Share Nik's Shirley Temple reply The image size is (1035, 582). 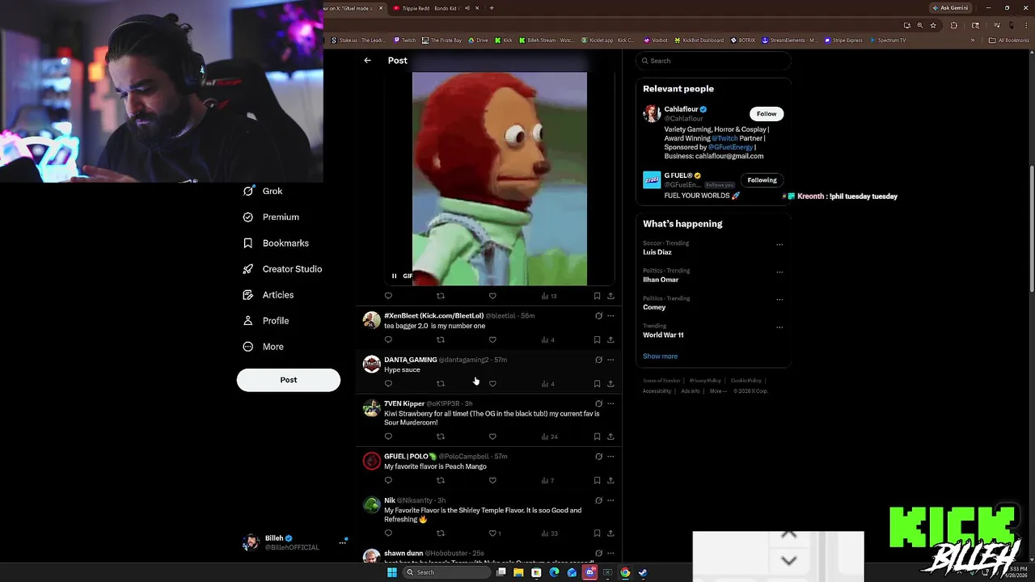pos(610,533)
